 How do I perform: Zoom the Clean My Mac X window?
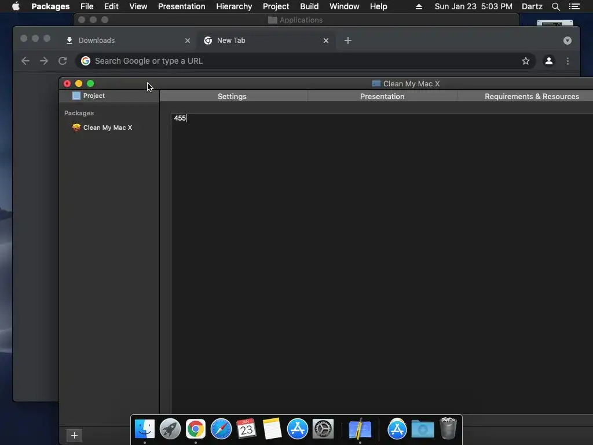(x=90, y=83)
